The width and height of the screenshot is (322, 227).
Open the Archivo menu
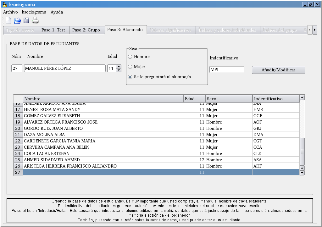(x=10, y=12)
